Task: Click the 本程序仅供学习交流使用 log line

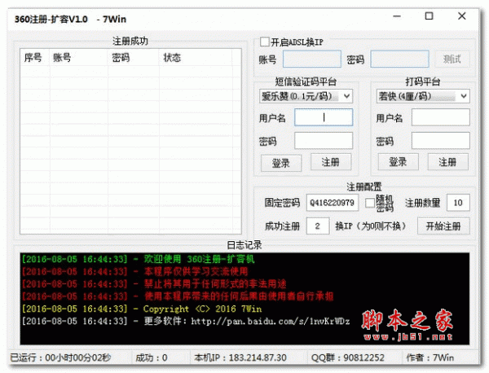Action: coord(134,271)
